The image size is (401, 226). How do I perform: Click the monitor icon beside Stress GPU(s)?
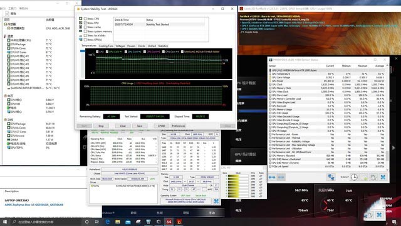81,40
